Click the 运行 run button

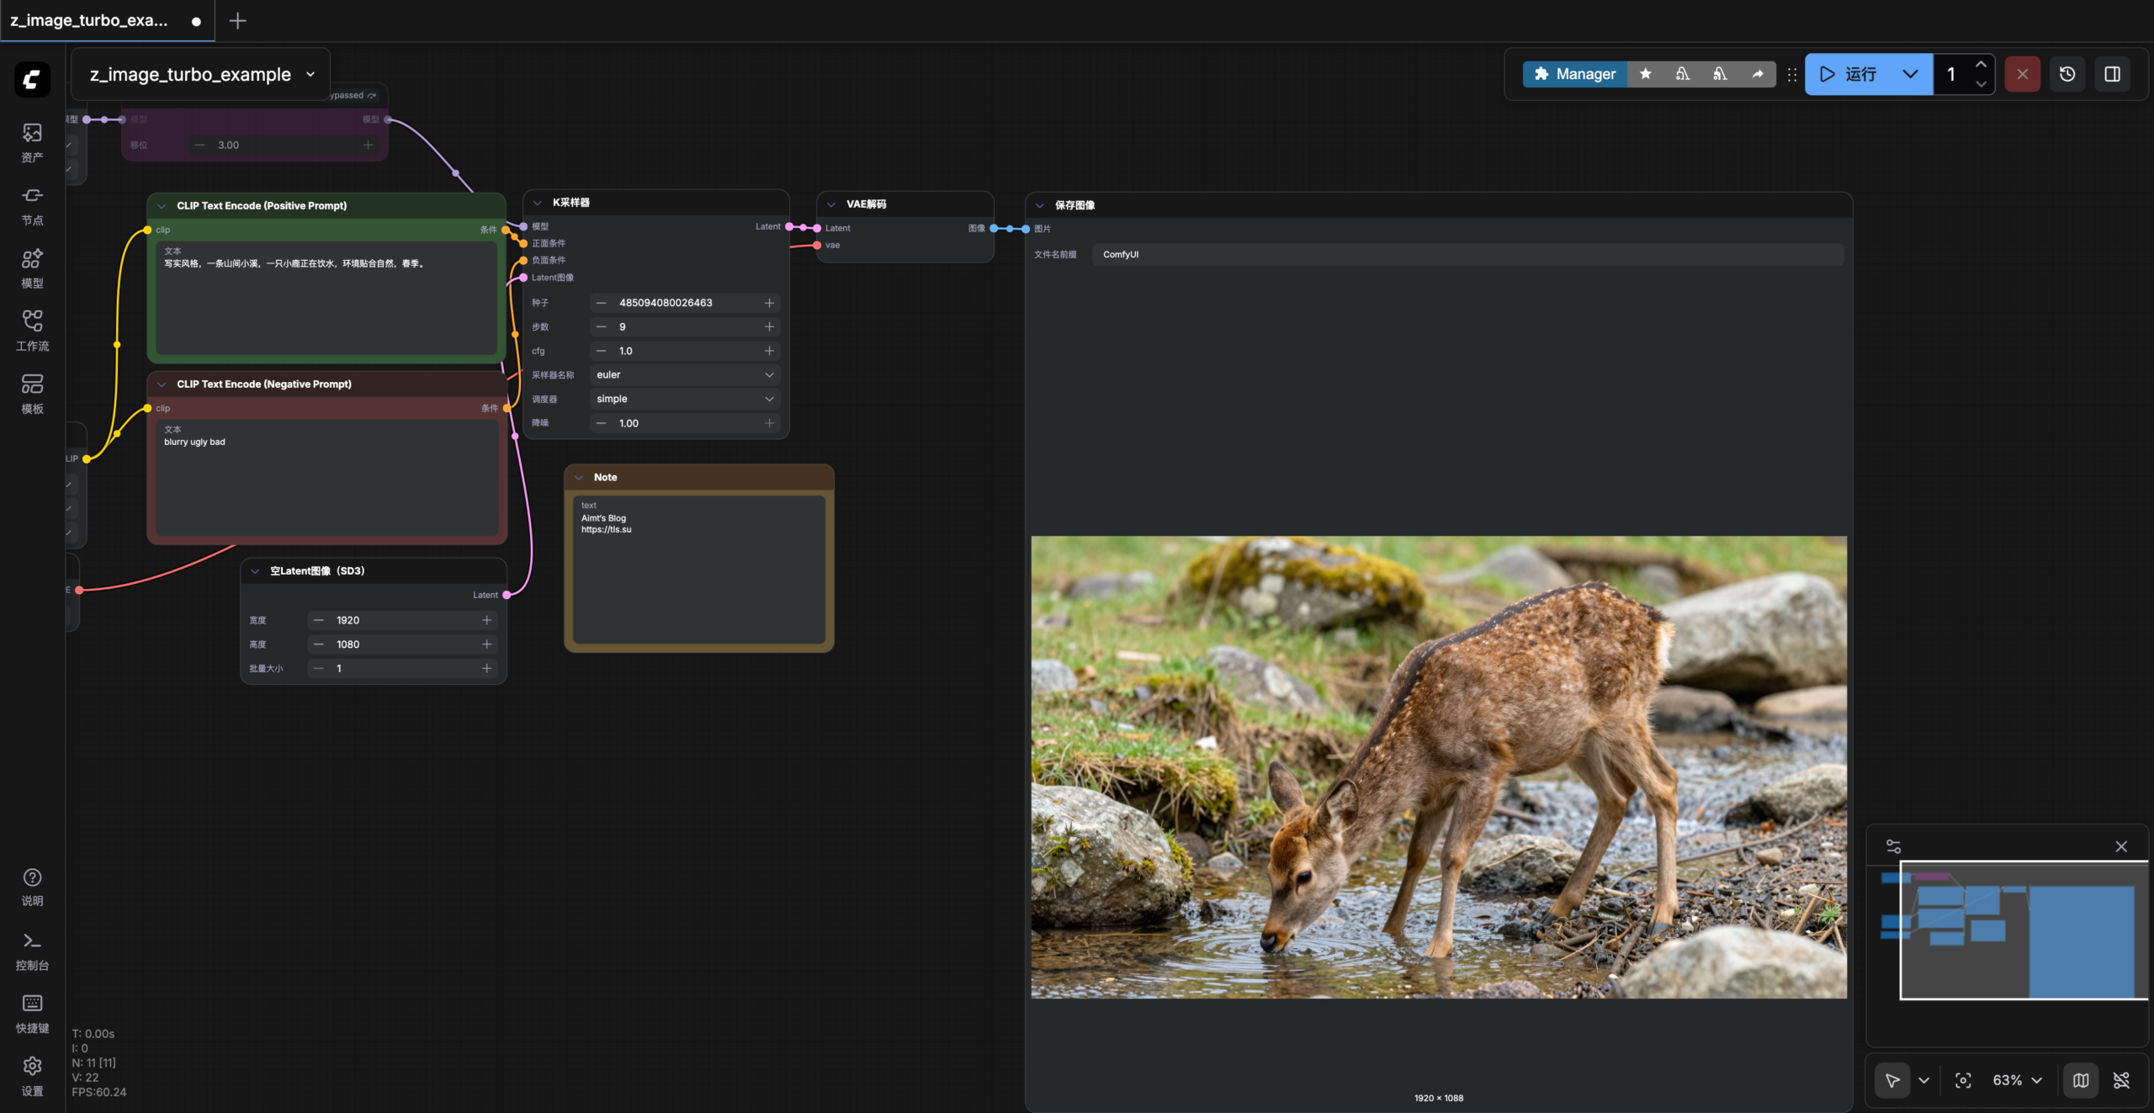1849,74
